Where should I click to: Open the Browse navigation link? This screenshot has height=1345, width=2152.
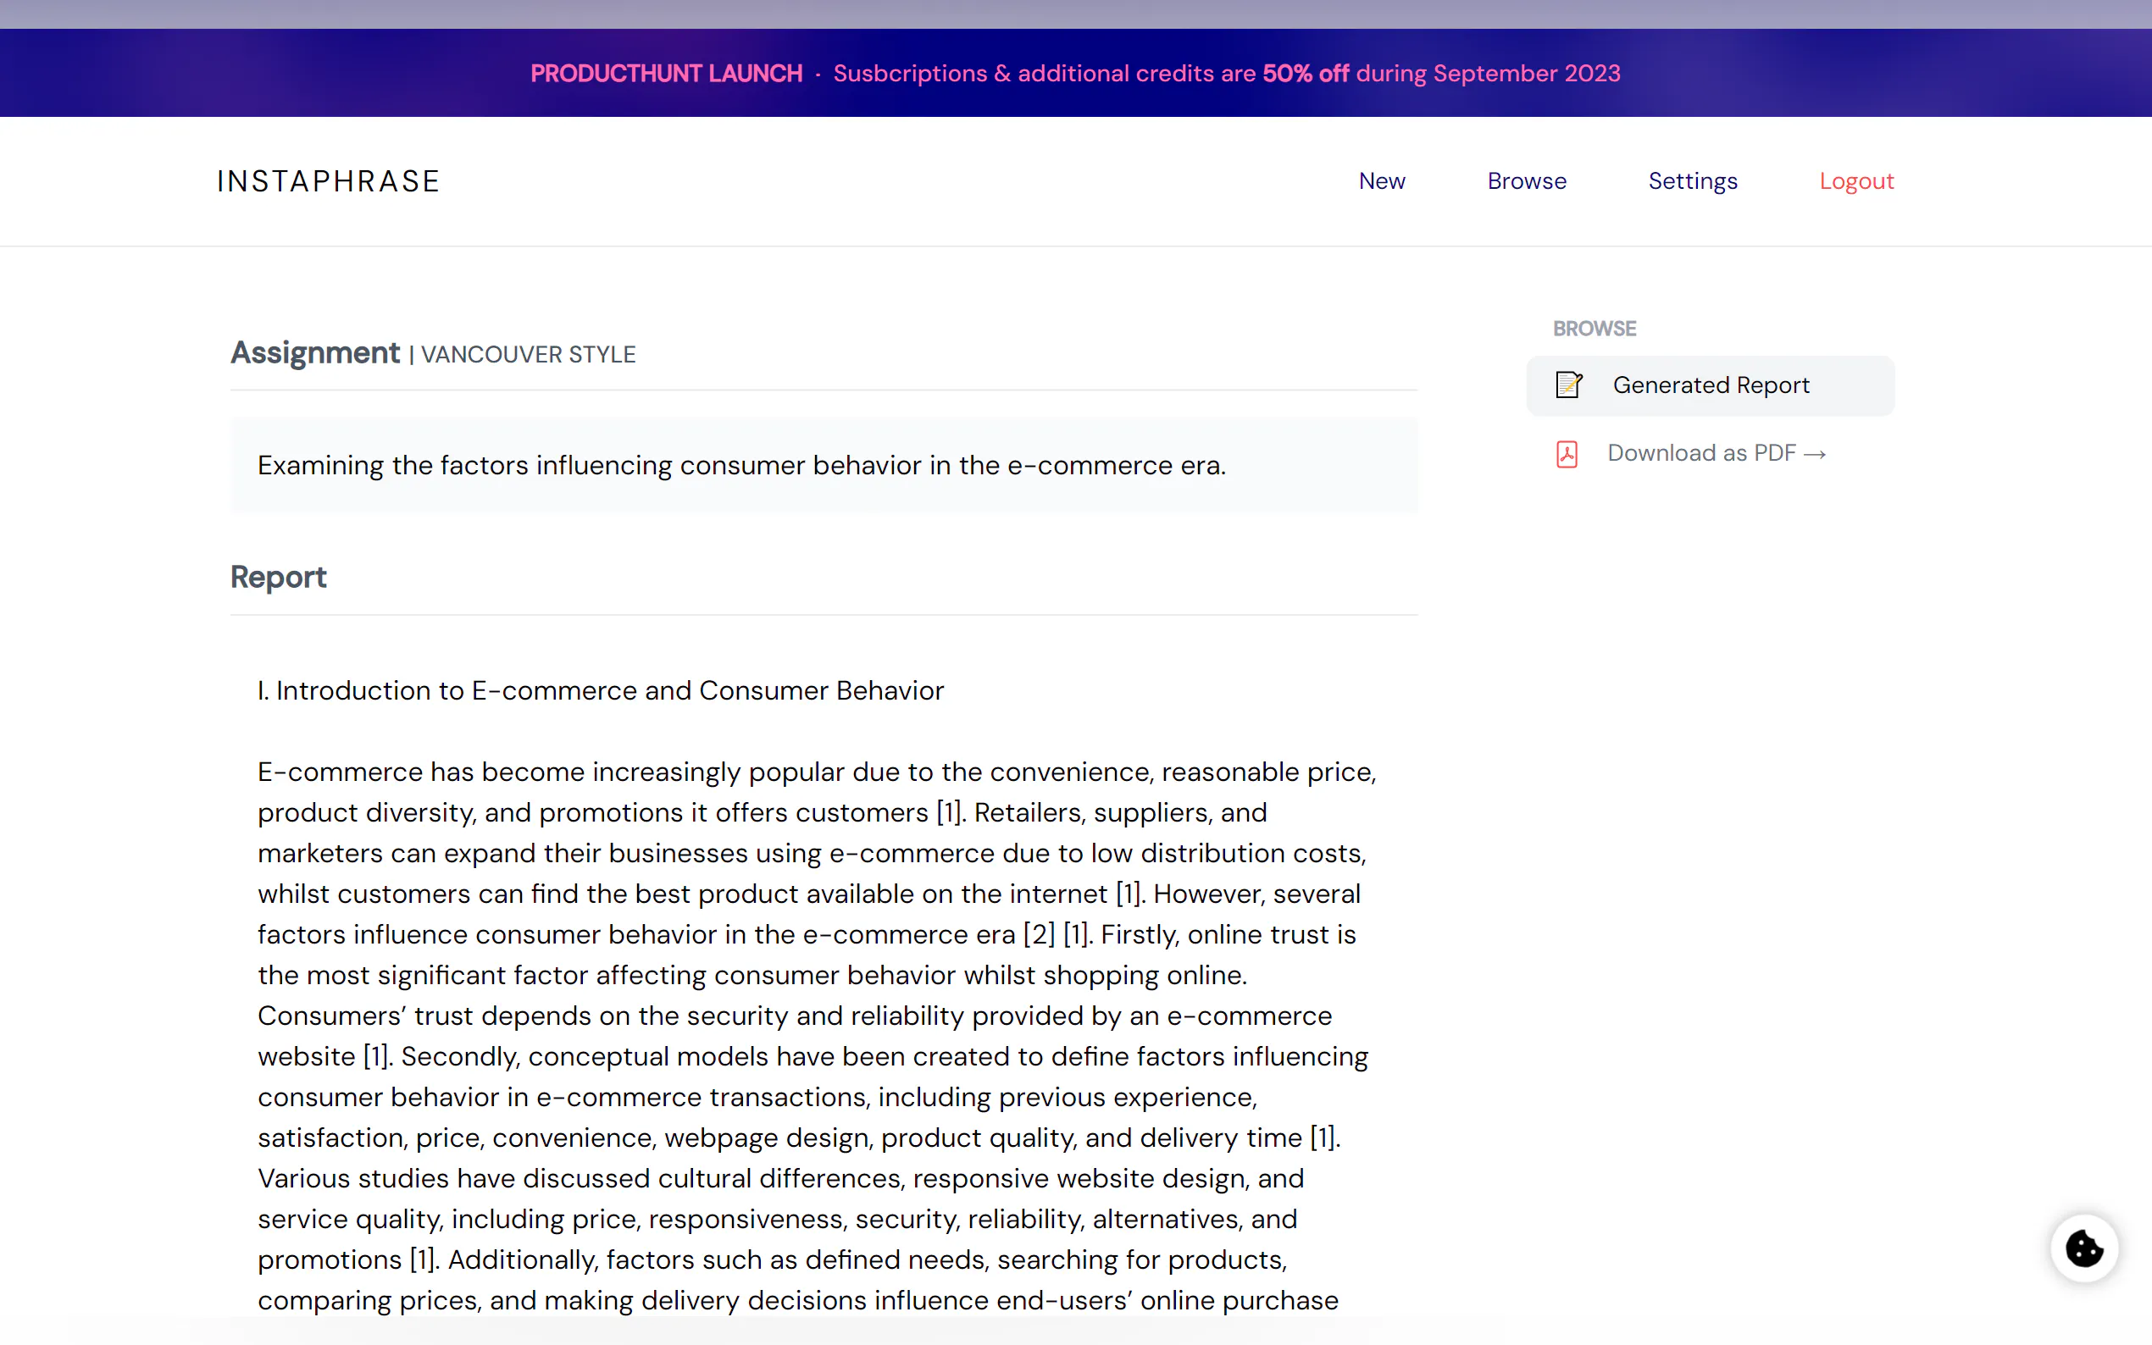click(x=1526, y=180)
